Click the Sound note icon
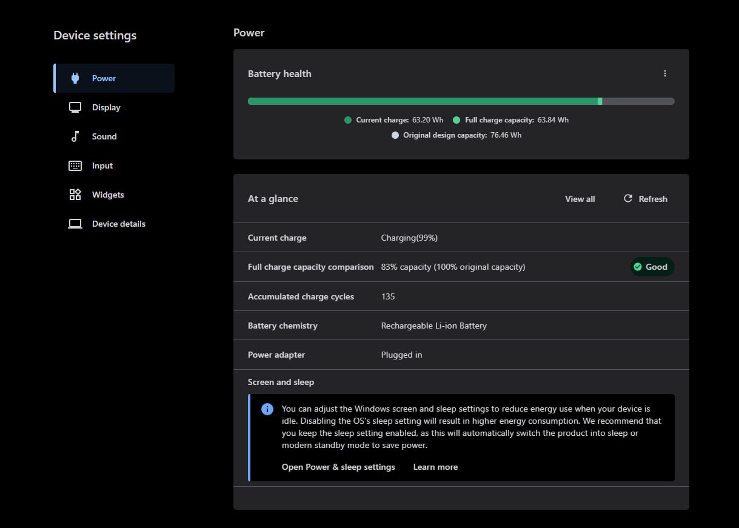This screenshot has height=528, width=739. pyautogui.click(x=75, y=136)
